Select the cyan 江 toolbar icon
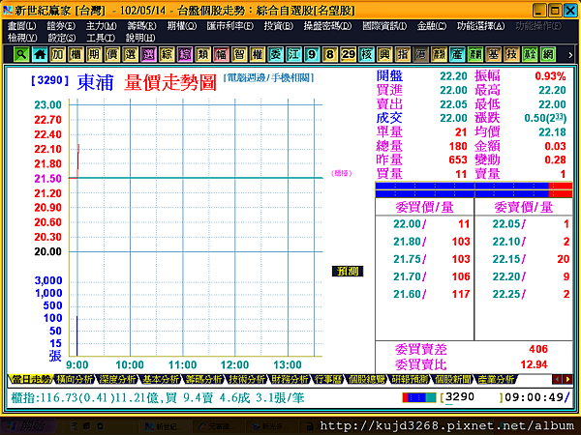The width and height of the screenshot is (581, 435). coord(293,54)
